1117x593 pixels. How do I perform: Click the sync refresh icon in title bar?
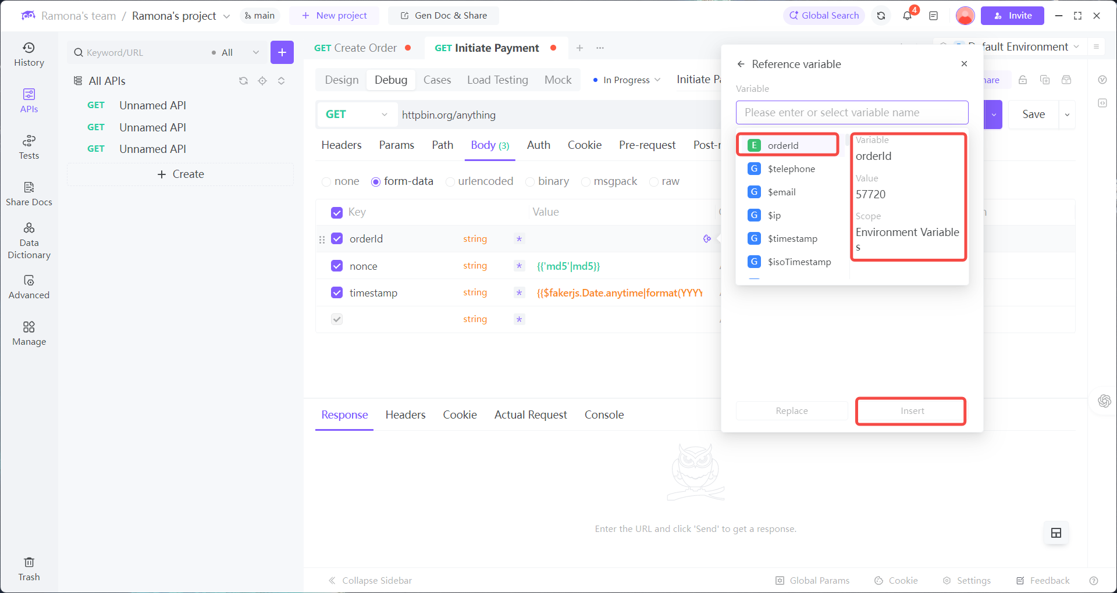(x=881, y=16)
